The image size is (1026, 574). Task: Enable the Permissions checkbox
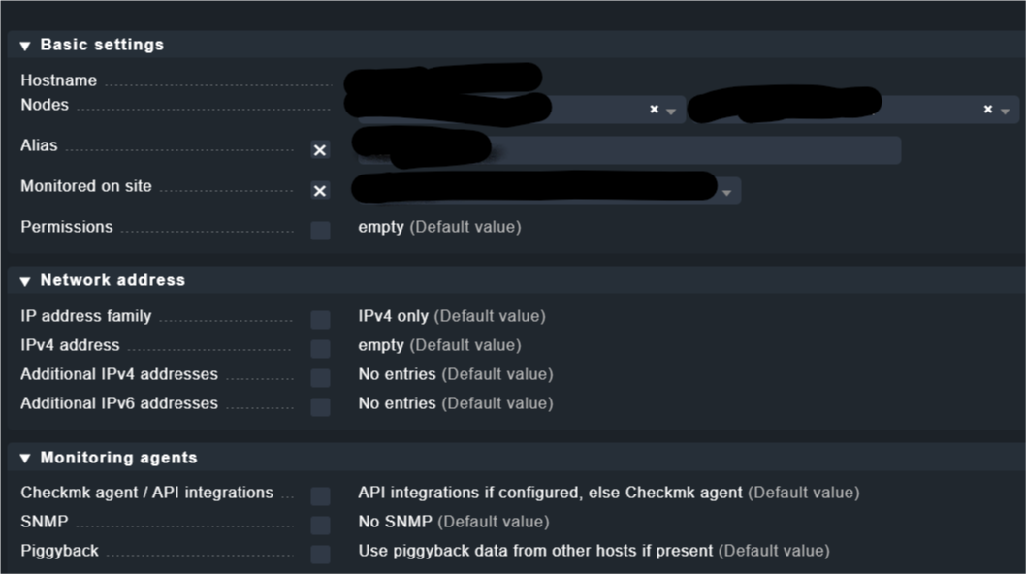pyautogui.click(x=320, y=231)
